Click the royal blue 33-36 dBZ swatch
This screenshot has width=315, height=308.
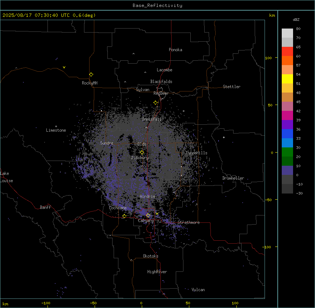[287, 134]
